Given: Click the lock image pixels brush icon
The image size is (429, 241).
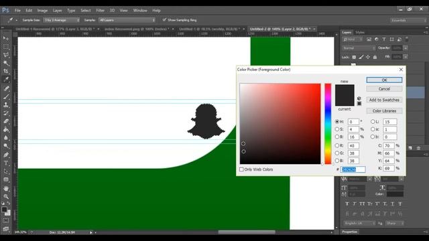Looking at the screenshot, I should 361,57.
